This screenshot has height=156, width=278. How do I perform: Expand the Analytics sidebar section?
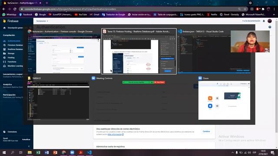click(x=13, y=86)
